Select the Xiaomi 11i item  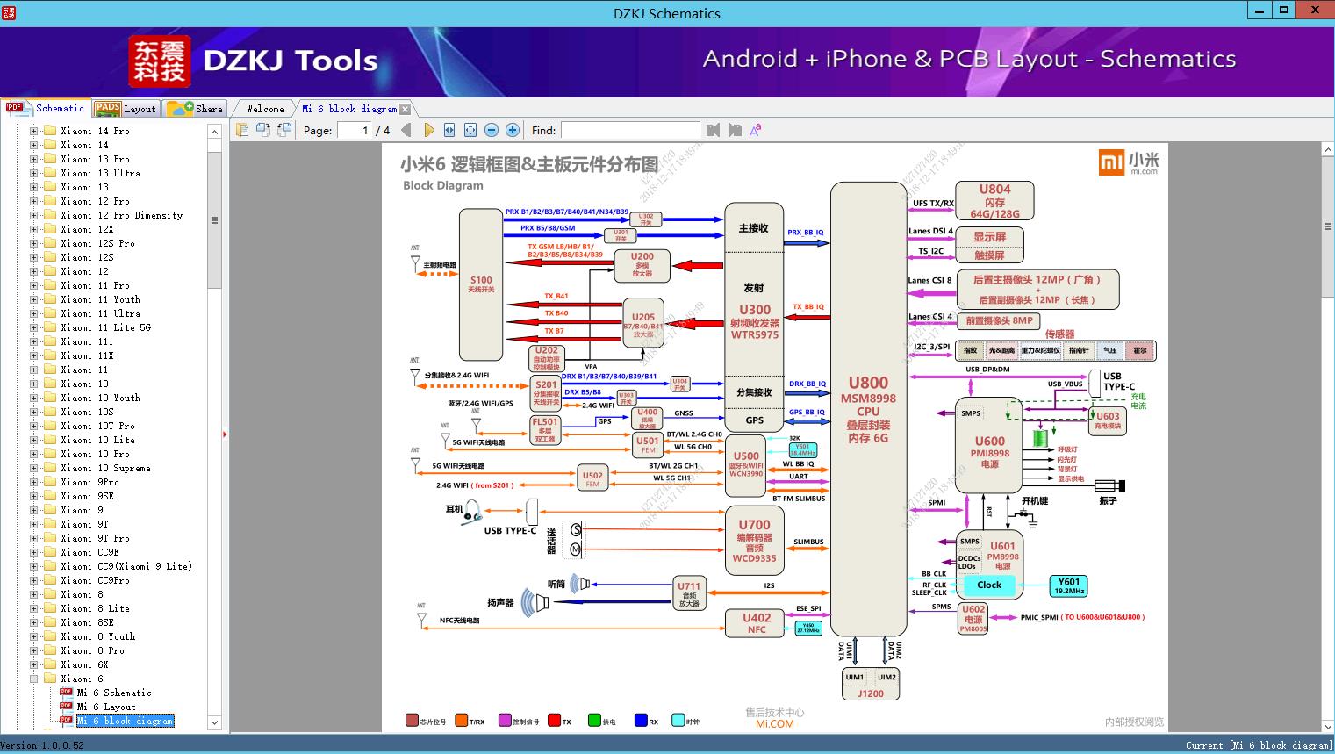[87, 341]
